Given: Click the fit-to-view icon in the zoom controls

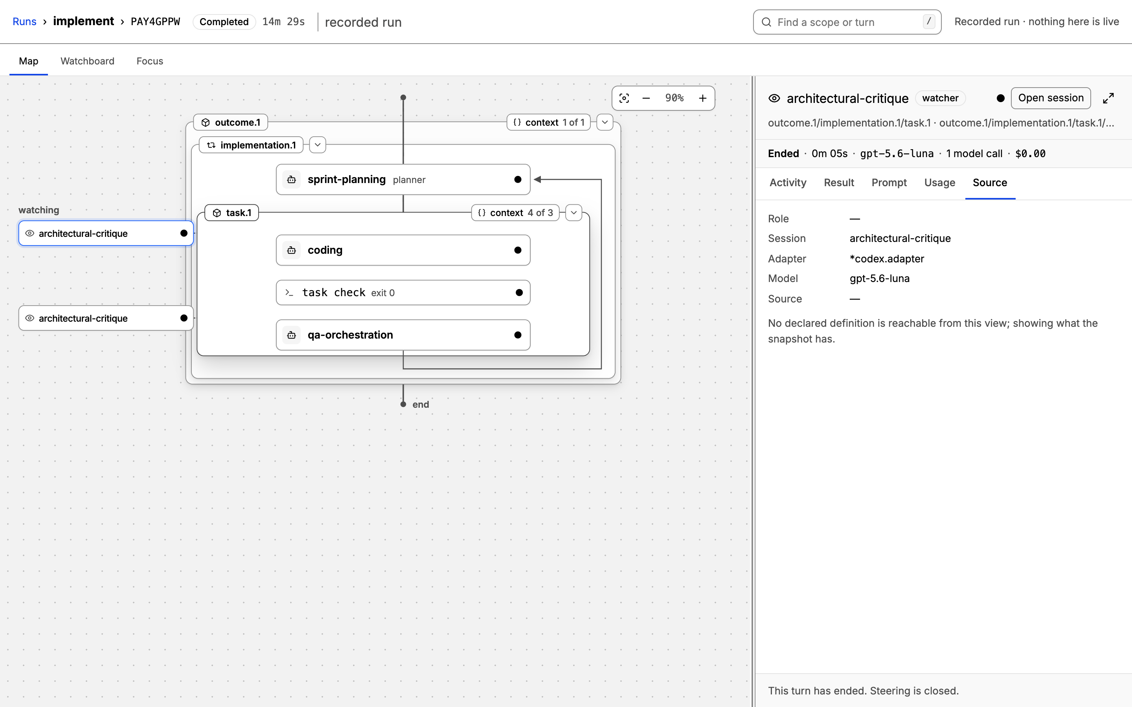Looking at the screenshot, I should pyautogui.click(x=624, y=98).
